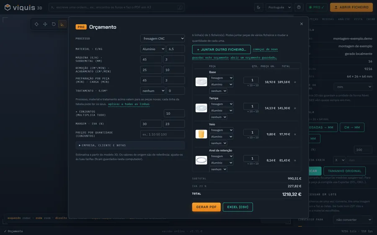
Task: Click the Base part thumbnail
Action: [x=201, y=82]
